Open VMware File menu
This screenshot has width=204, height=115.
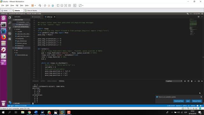(x=3, y=5)
